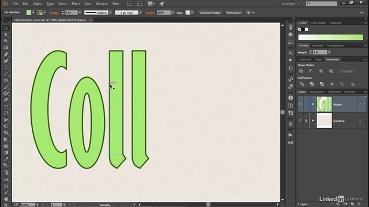Click the Minus Back pathfinder icon
369x207 pixels.
[352, 84]
